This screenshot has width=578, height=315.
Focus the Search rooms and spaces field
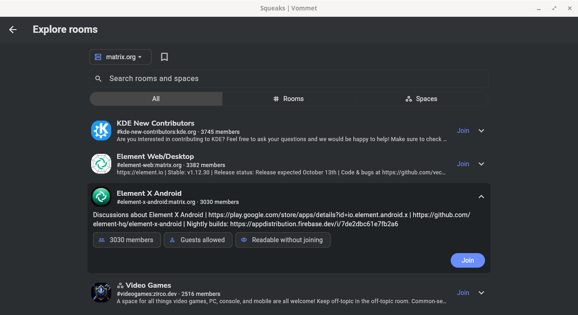pos(289,79)
